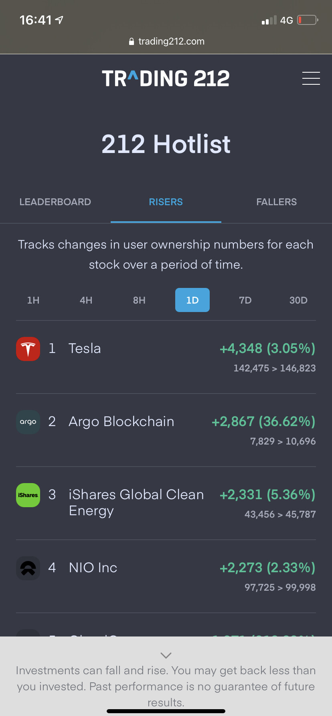Open the hamburger menu
The width and height of the screenshot is (332, 716).
coord(311,78)
